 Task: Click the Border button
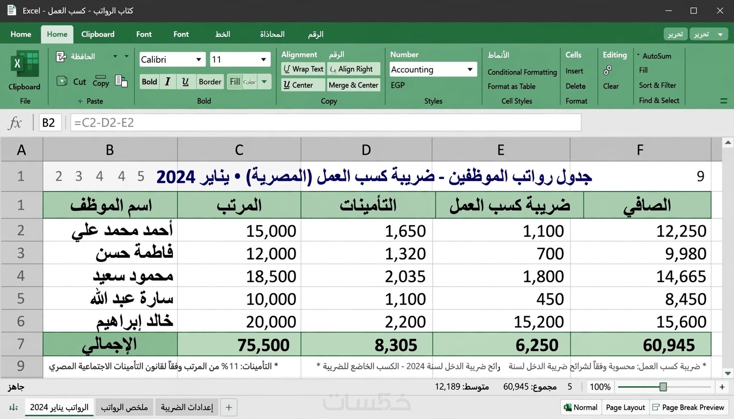[210, 82]
